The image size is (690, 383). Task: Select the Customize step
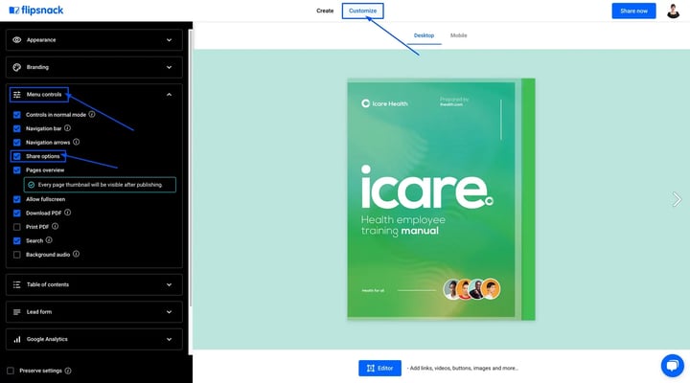[x=362, y=11]
